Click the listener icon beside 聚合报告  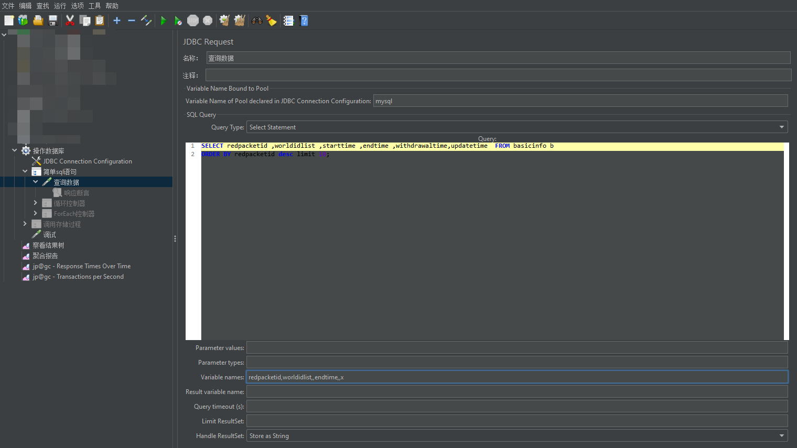coord(26,256)
